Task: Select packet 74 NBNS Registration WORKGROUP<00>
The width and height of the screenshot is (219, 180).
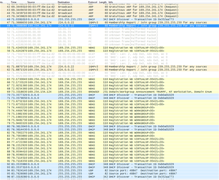Action: tap(109, 108)
